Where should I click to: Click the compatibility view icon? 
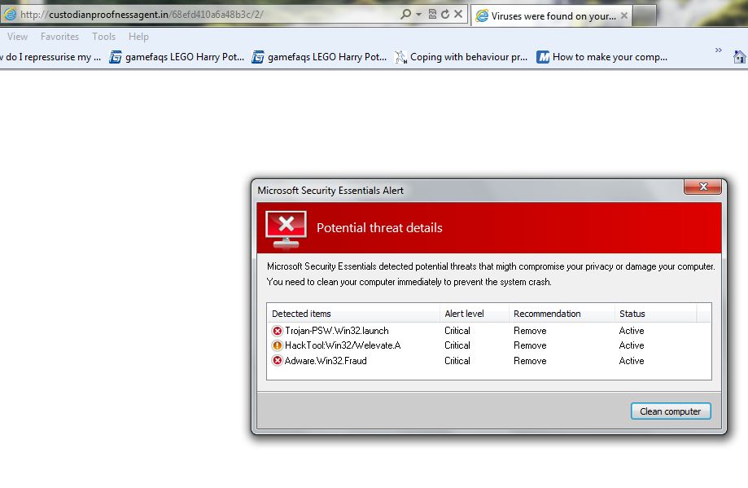(432, 14)
